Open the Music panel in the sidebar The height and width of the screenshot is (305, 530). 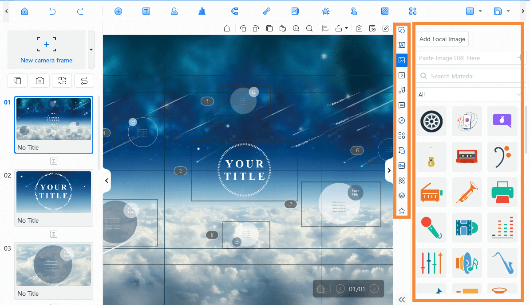pyautogui.click(x=402, y=90)
